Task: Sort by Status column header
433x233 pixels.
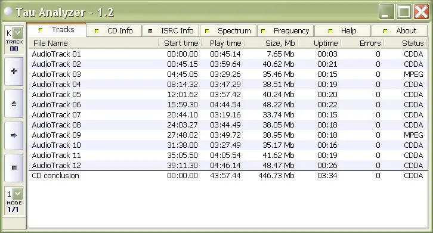Action: [406, 43]
